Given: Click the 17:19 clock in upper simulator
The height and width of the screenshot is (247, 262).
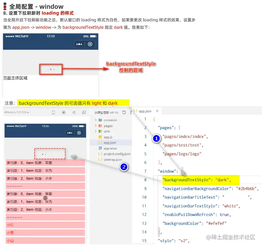Looking at the screenshot, I should click(50, 36).
